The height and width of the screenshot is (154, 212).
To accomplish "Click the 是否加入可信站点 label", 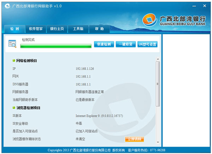I will pos(25,131).
